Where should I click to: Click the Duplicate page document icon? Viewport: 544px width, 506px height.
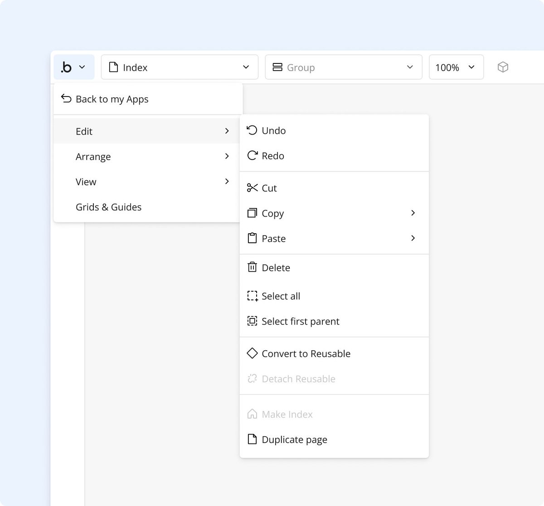coord(252,439)
